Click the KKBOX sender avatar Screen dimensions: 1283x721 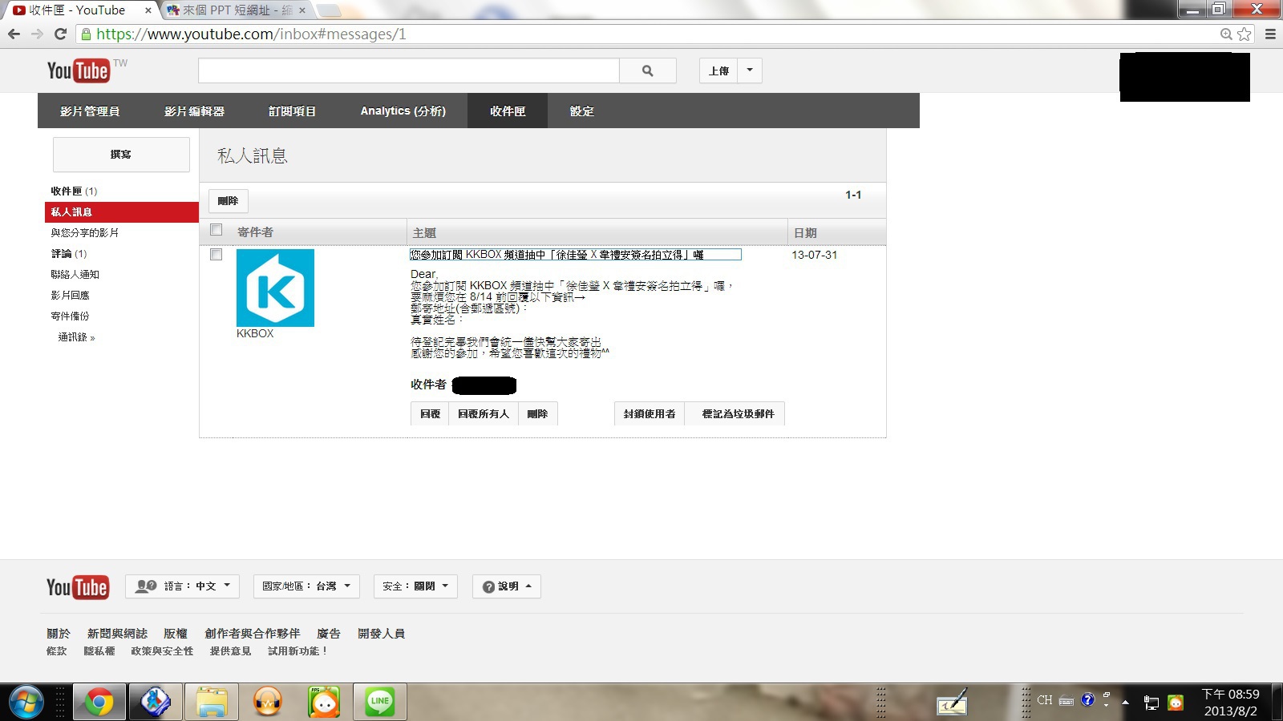275,288
